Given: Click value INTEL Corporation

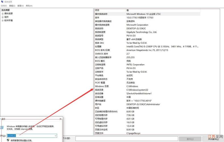Looking at the screenshot, I should point(135,65).
